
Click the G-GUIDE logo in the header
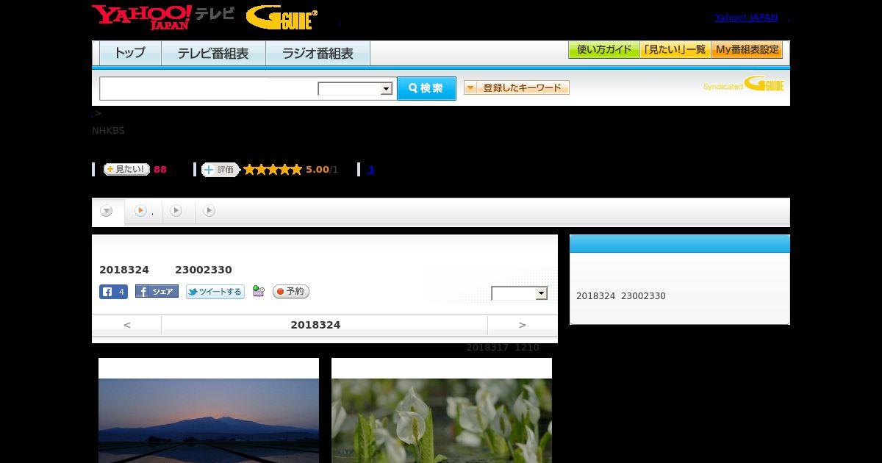(282, 18)
